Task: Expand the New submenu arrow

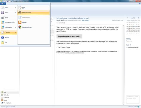Action: coord(16,7)
